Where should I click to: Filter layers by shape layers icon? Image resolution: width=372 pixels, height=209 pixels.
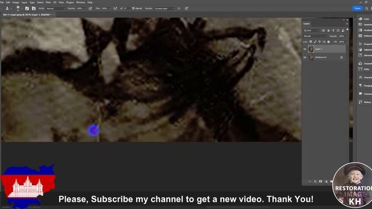(338, 31)
